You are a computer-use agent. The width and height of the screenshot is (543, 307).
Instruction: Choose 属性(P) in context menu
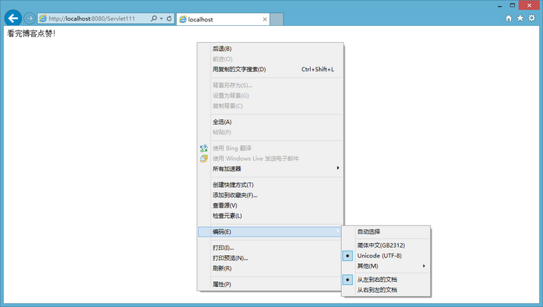click(x=270, y=284)
